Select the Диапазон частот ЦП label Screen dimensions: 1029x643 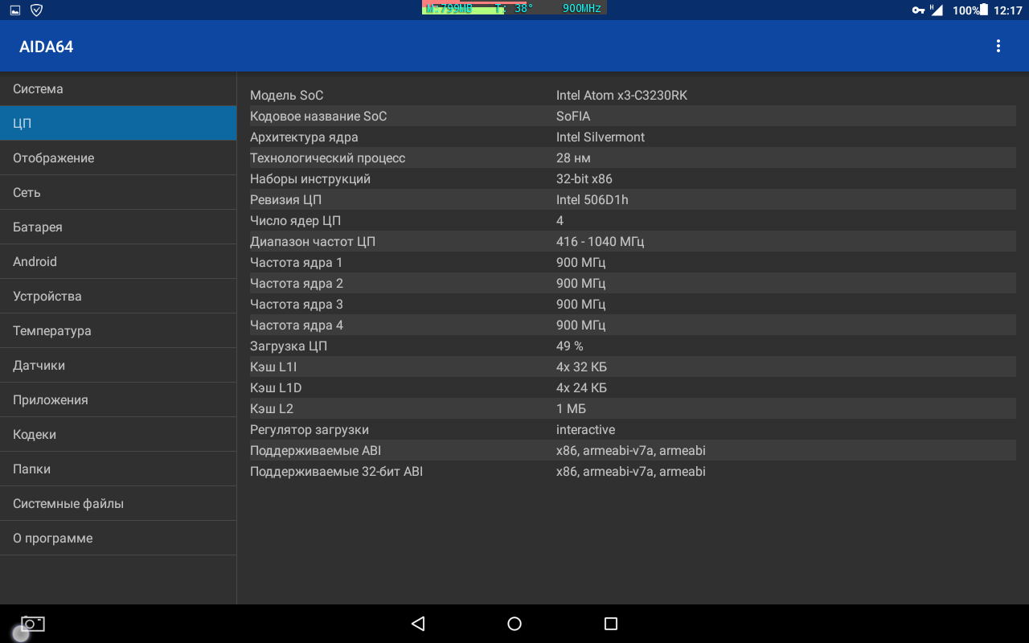click(313, 242)
